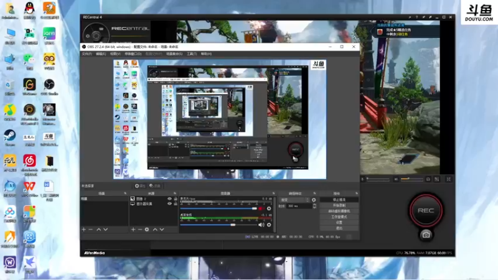Open Steam desktop icon
The width and height of the screenshot is (498, 280).
(10, 137)
